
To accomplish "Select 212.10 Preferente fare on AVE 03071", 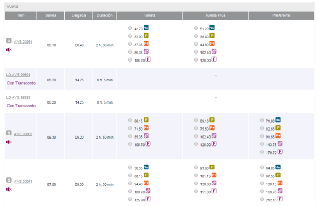I will 262,199.
